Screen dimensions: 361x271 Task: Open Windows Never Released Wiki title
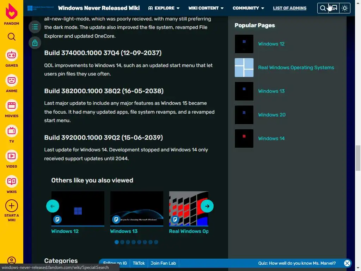(x=99, y=8)
